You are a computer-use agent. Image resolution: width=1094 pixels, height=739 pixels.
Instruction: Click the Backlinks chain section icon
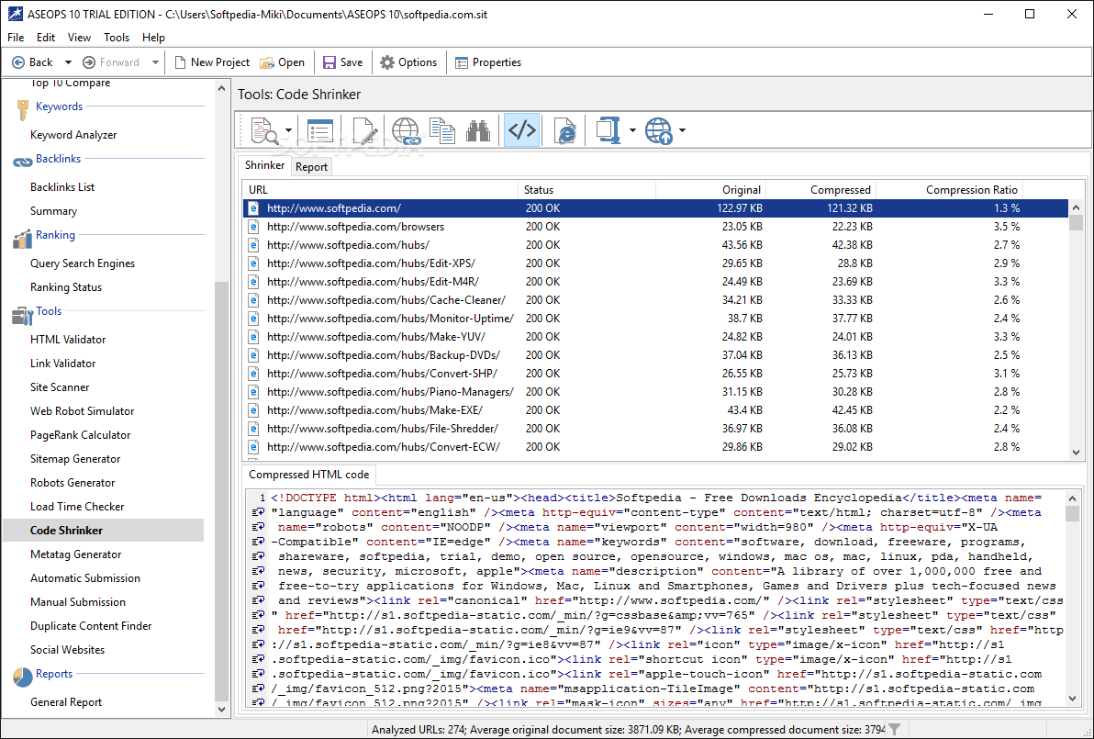click(x=22, y=162)
